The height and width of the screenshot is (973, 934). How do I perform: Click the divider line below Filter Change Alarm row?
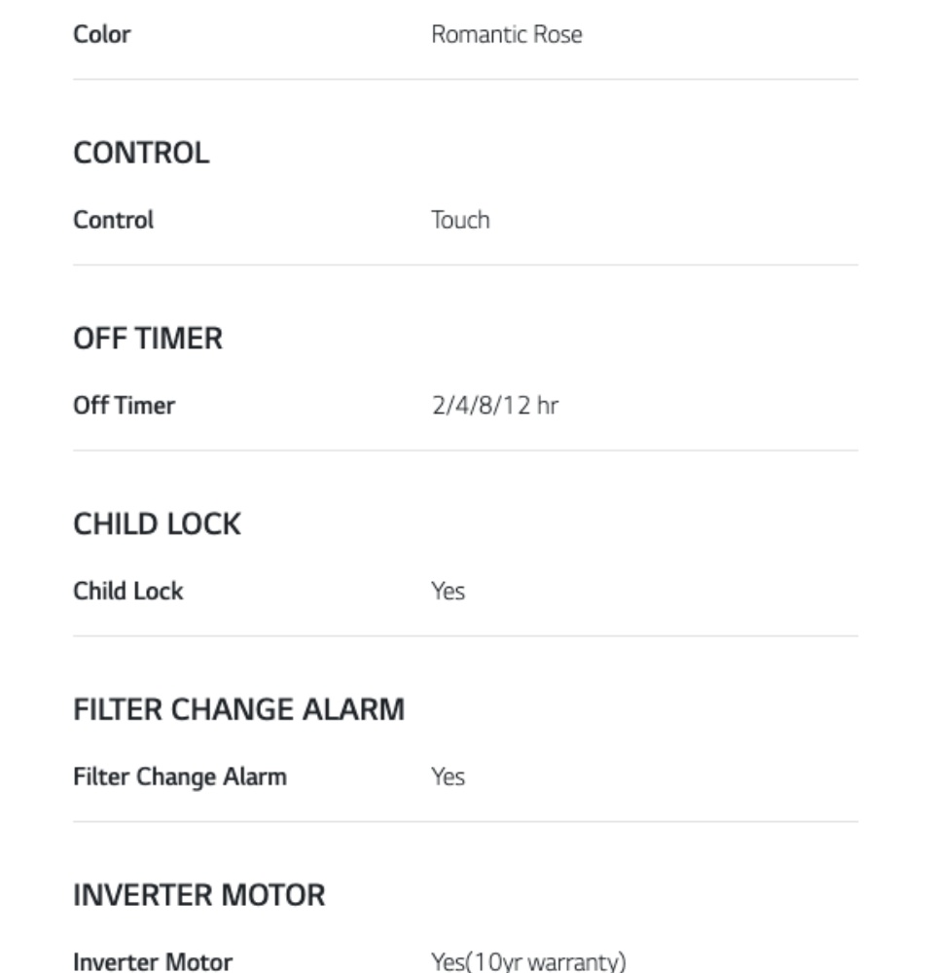click(465, 822)
